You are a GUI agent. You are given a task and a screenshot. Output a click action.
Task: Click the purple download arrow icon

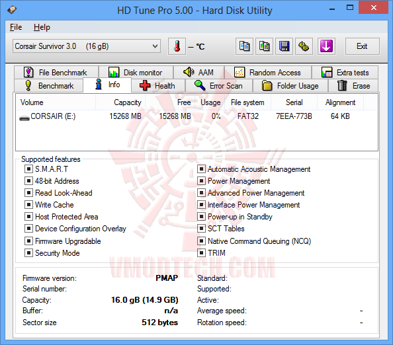click(326, 46)
